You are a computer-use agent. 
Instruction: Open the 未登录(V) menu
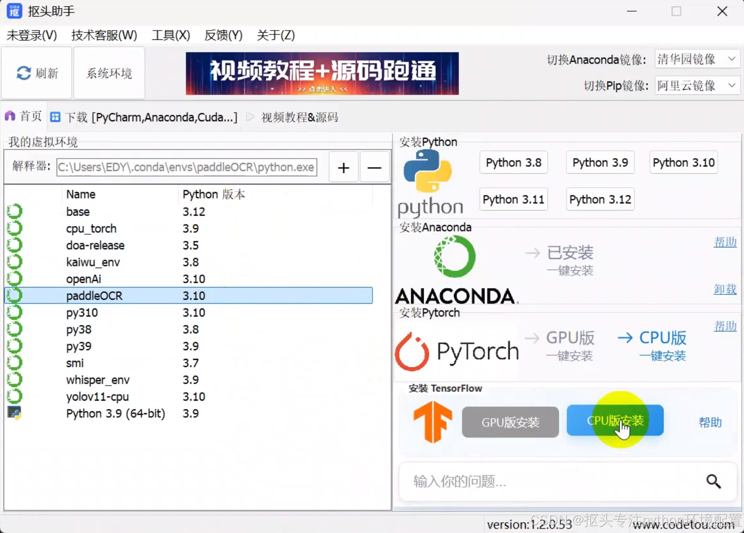32,35
